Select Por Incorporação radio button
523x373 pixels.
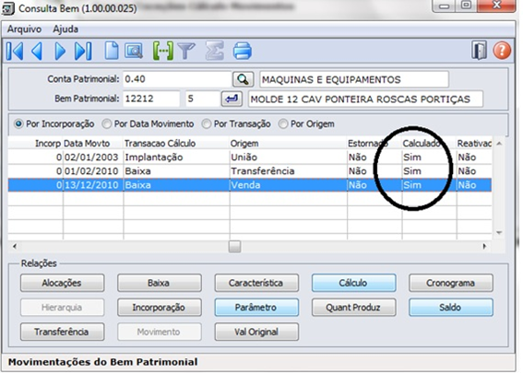point(18,124)
